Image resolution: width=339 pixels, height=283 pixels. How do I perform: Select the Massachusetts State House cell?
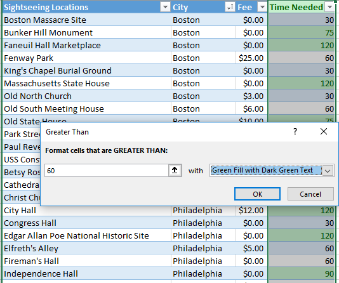coord(87,83)
